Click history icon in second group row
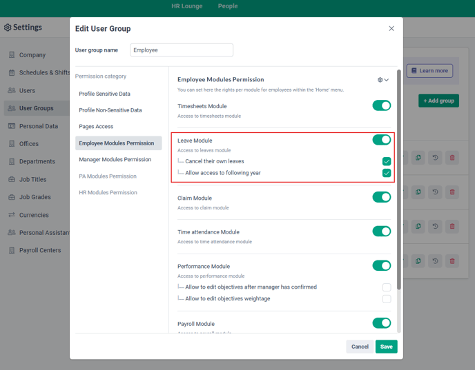The width and height of the screenshot is (475, 370). tap(435, 192)
